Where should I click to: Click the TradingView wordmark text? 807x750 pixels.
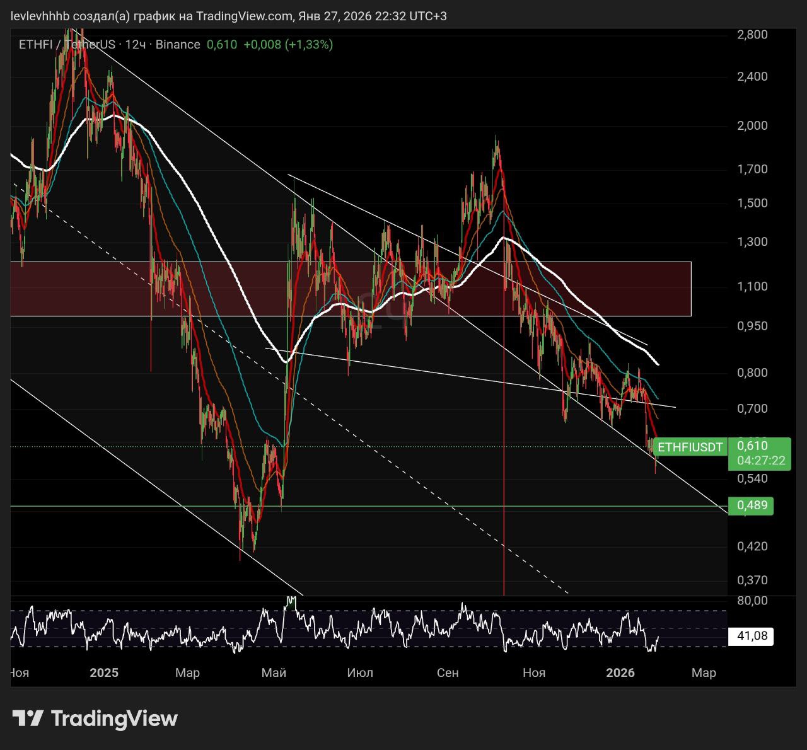114,718
